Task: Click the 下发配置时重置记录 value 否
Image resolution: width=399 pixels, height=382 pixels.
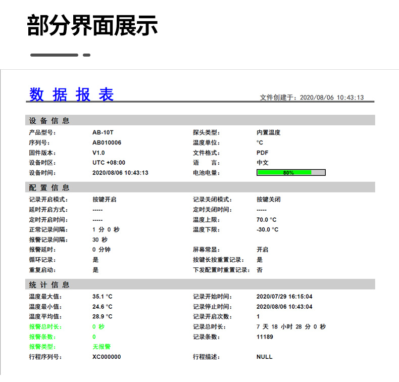Action: coord(260,270)
